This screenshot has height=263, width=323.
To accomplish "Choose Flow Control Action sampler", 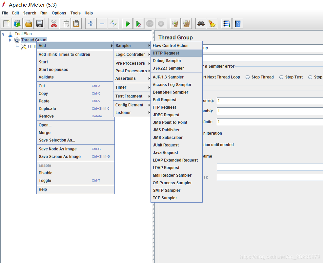I will 176,46.
